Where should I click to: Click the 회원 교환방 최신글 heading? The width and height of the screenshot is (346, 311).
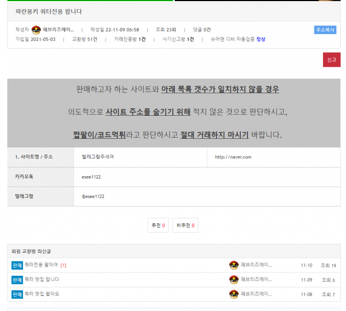(x=31, y=251)
